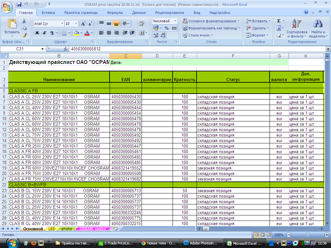Click the formula bar with 4050300005812

(x=198, y=49)
